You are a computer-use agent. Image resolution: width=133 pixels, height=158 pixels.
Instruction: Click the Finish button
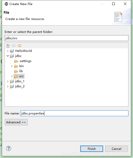92,149
